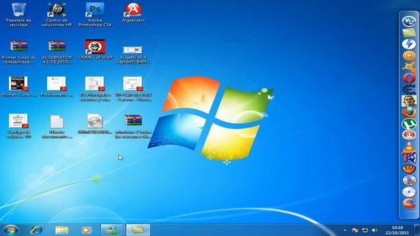Open the volume speaker icon in tray
This screenshot has height=236, width=420.
tap(375, 230)
